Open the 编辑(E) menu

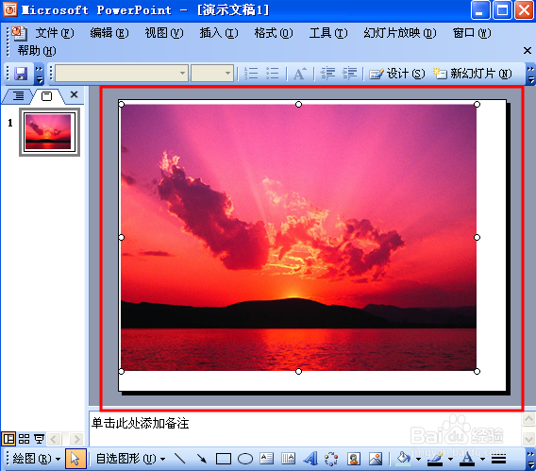click(109, 33)
